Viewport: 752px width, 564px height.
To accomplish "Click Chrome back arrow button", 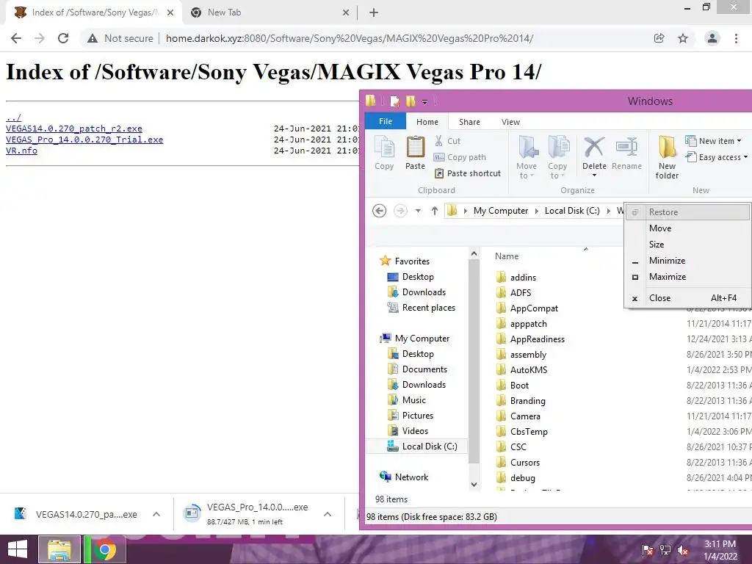I will click(x=16, y=38).
